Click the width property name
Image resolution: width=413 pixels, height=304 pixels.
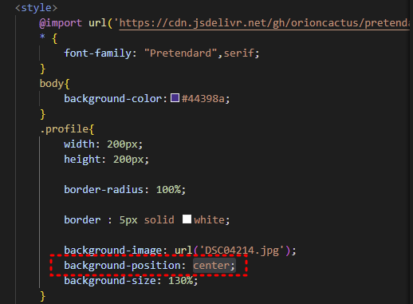click(79, 144)
